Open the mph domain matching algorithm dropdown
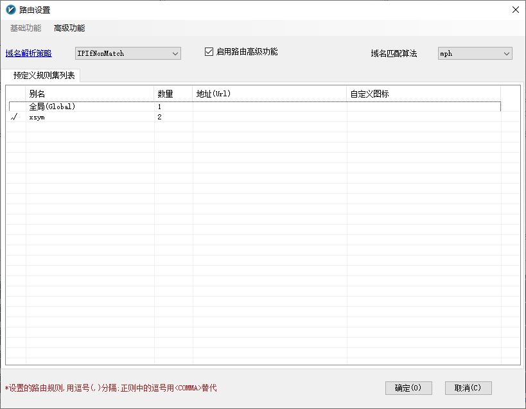 coord(475,53)
